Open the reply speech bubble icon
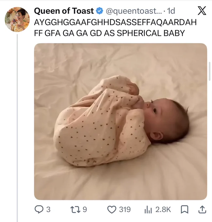Image resolution: width=212 pixels, height=222 pixels. click(39, 209)
